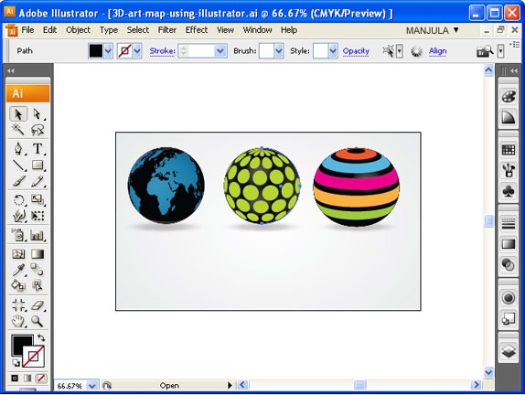Image resolution: width=525 pixels, height=395 pixels.
Task: Select the Type tool
Action: [x=37, y=148]
